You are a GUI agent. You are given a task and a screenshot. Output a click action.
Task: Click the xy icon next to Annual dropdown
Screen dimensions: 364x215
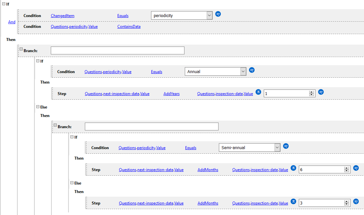pos(252,70)
